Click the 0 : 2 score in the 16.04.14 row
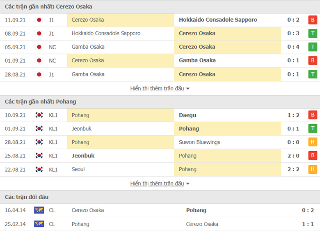Screen dimensions: 320x231 click(x=308, y=210)
